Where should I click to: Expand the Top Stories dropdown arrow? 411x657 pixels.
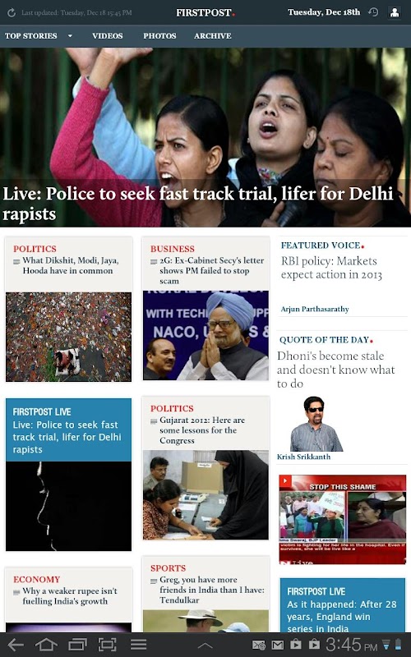click(x=70, y=36)
